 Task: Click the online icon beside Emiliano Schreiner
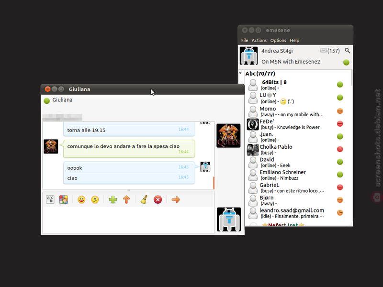[x=340, y=175]
